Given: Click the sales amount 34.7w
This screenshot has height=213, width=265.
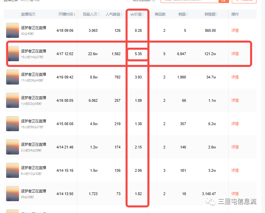Looking at the screenshot, I should [211, 77].
